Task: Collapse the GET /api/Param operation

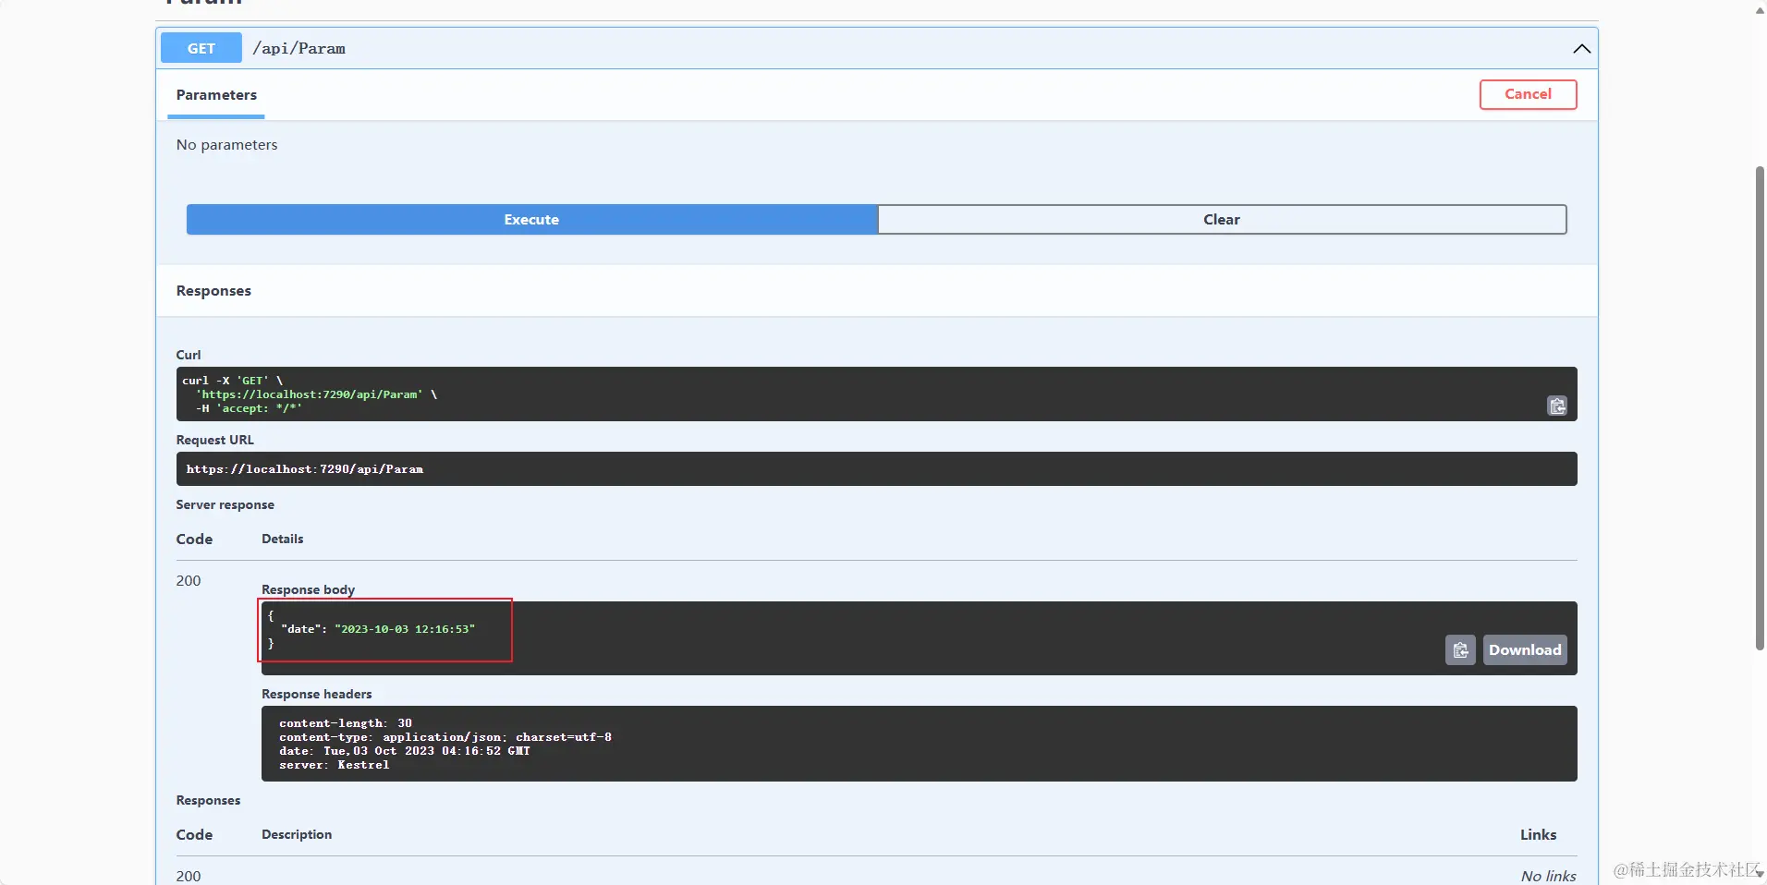Action: [x=1582, y=48]
